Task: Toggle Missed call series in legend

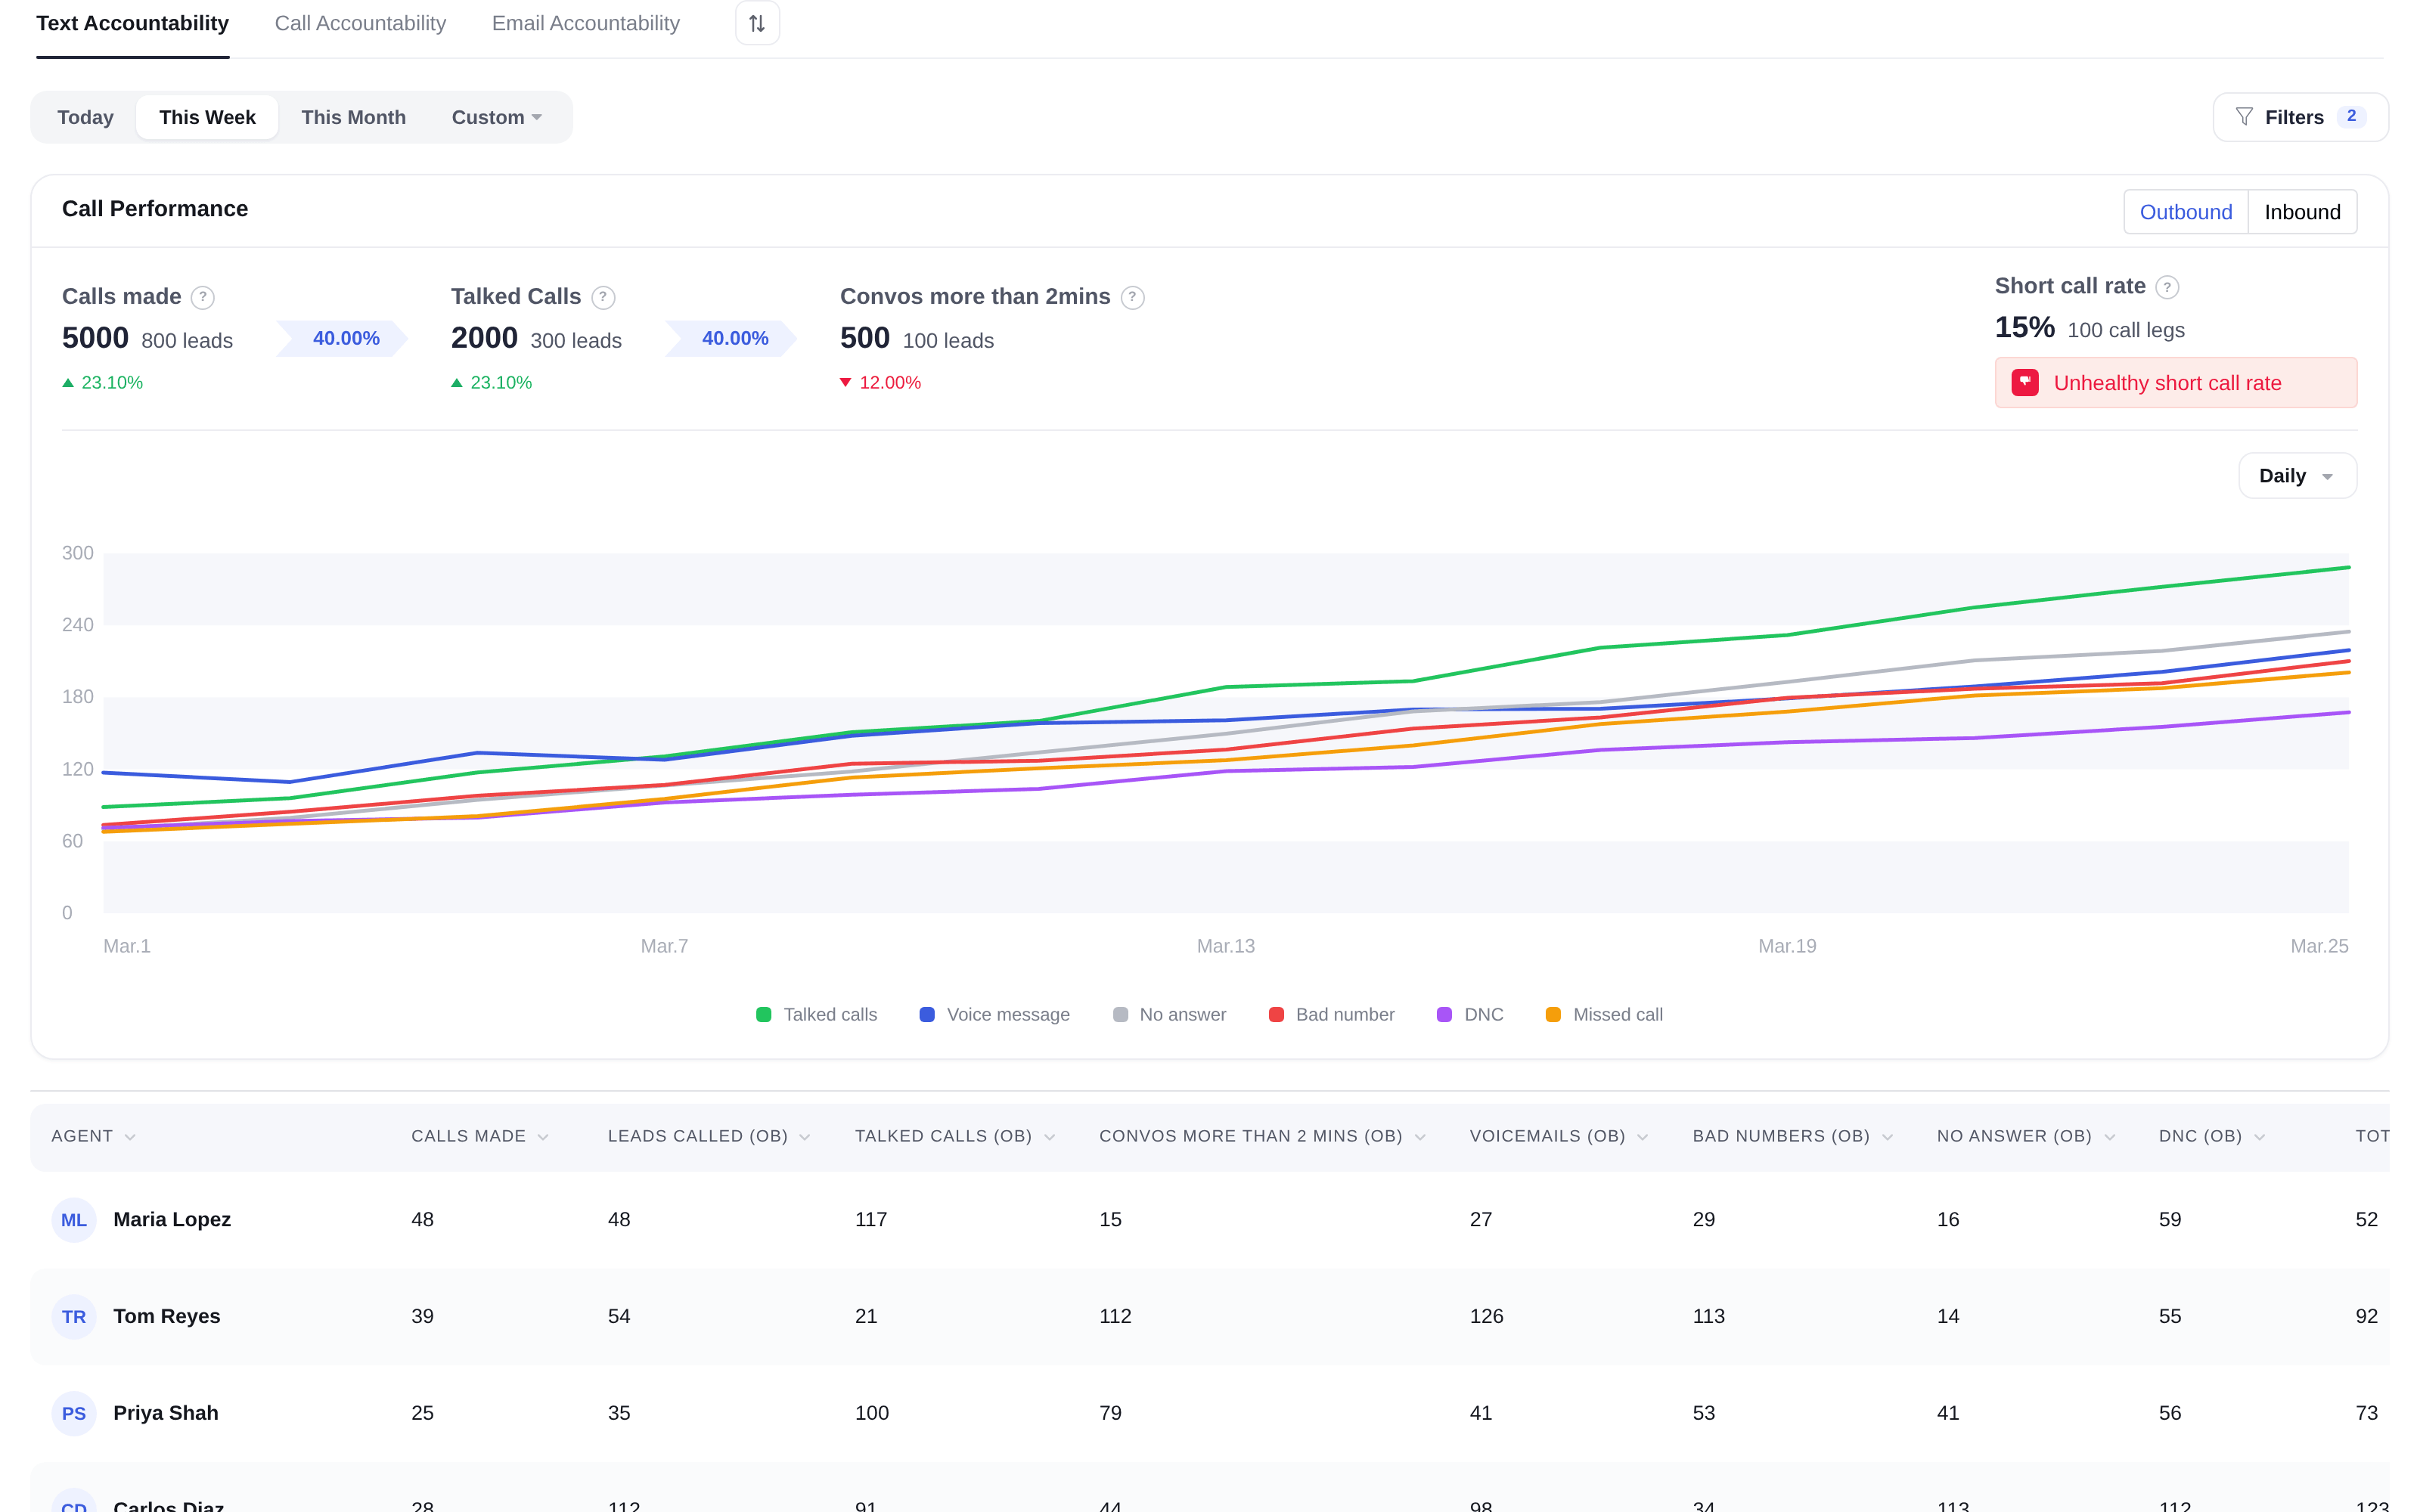Action: (x=1604, y=1015)
